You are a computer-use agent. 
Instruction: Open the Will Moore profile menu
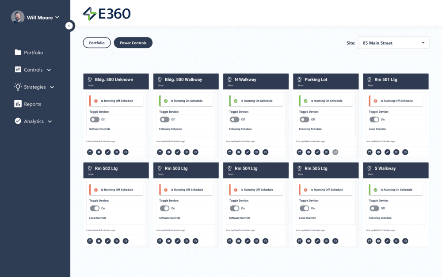pyautogui.click(x=35, y=17)
